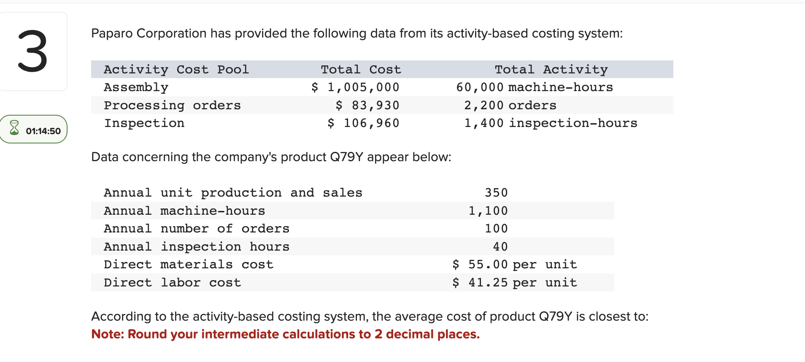The height and width of the screenshot is (362, 805).
Task: Click the Annual machine-hours value 1,100
Action: (488, 210)
